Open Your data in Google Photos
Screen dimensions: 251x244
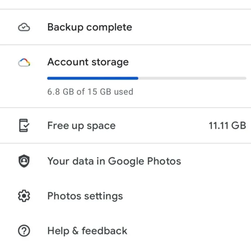point(125,161)
